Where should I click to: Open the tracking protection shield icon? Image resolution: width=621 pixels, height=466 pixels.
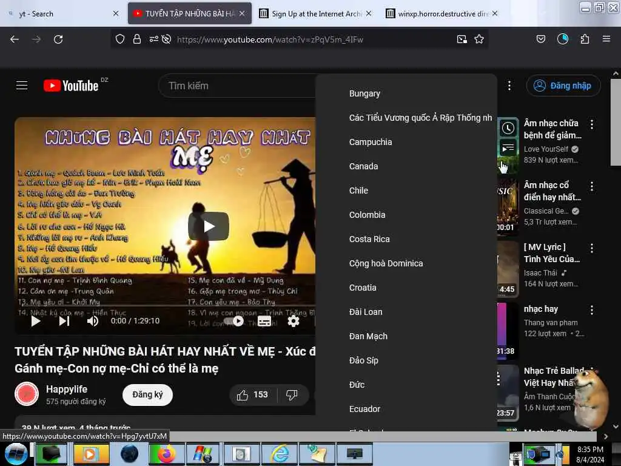click(120, 39)
